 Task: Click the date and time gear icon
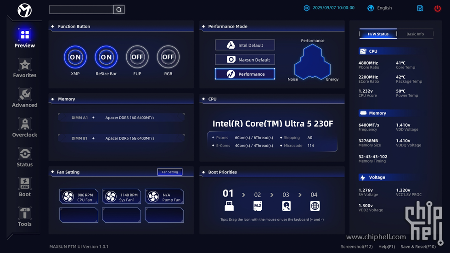coord(307,8)
